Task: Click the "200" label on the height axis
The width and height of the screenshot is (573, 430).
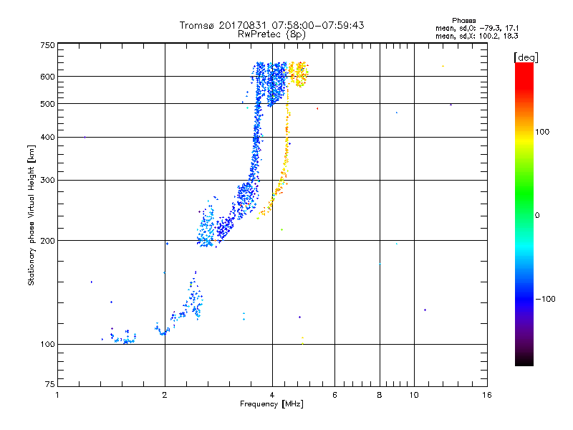Action: 48,241
